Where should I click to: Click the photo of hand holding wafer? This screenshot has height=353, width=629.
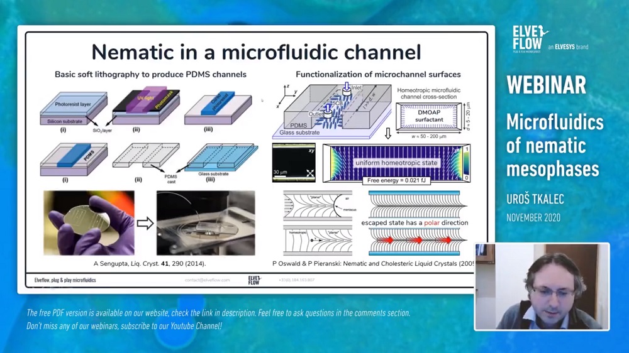click(x=88, y=222)
